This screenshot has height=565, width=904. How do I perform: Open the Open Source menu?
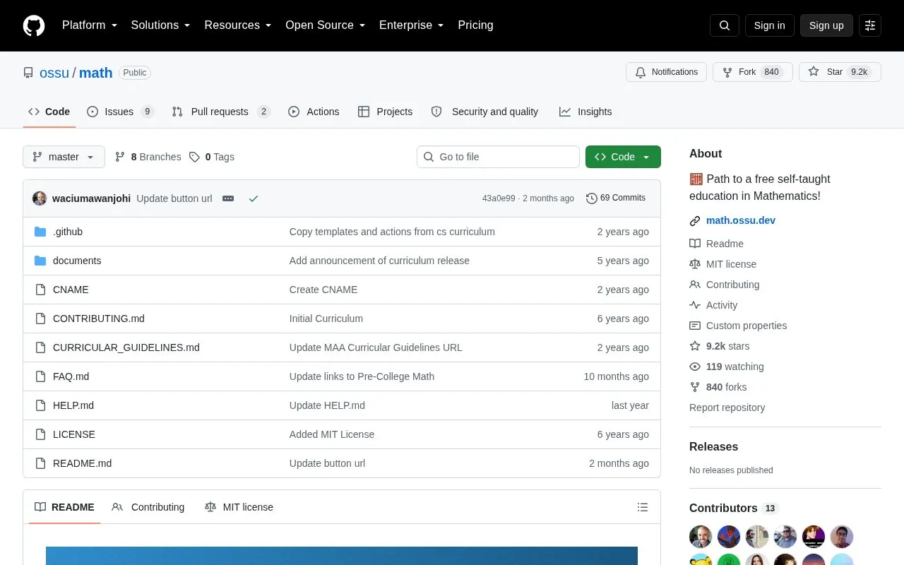pos(325,25)
